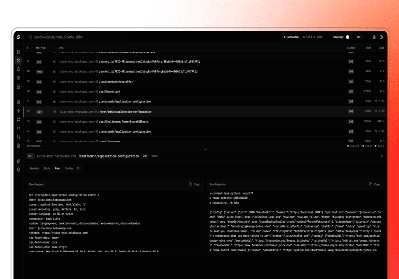Select the /rest/products/search request row
This screenshot has width=399, height=279.
coord(205,82)
